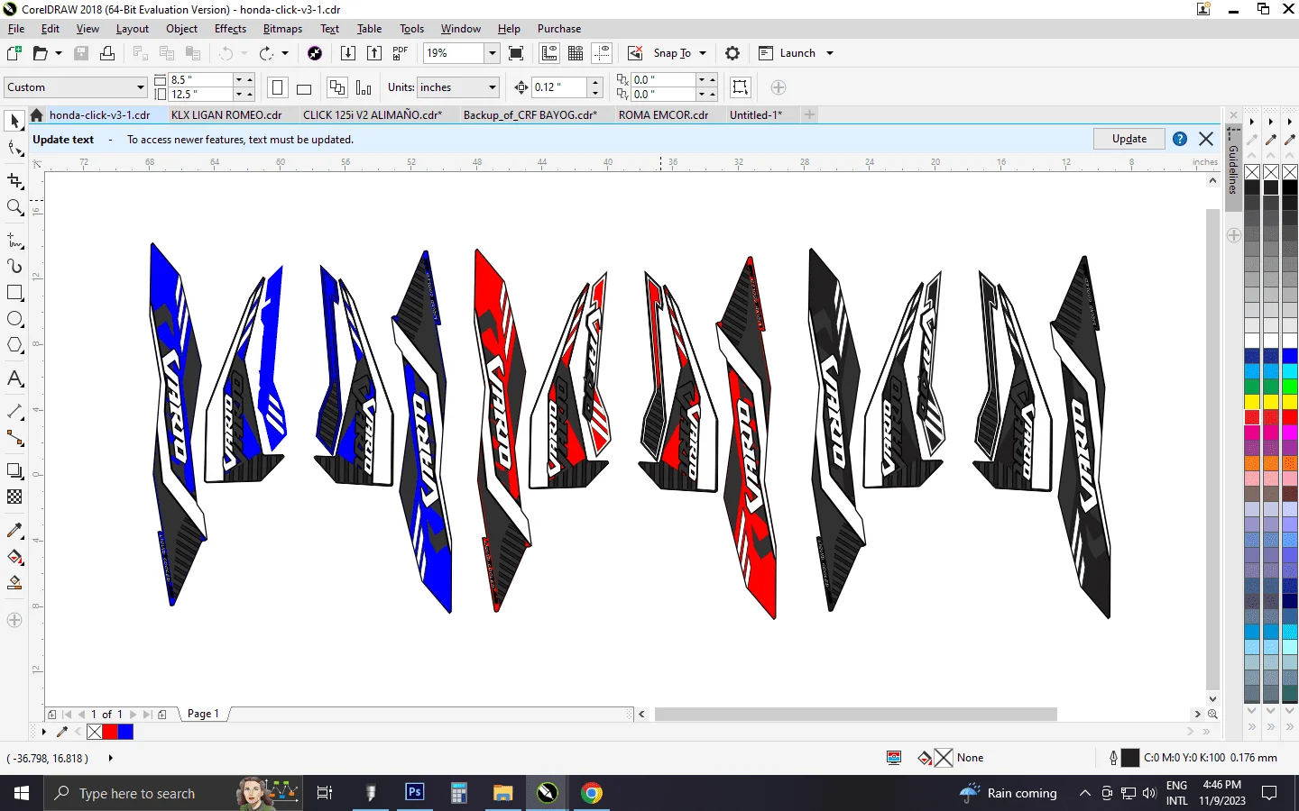Click the horizontal scrollbar thumb
1299x811 pixels.
pyautogui.click(x=856, y=715)
